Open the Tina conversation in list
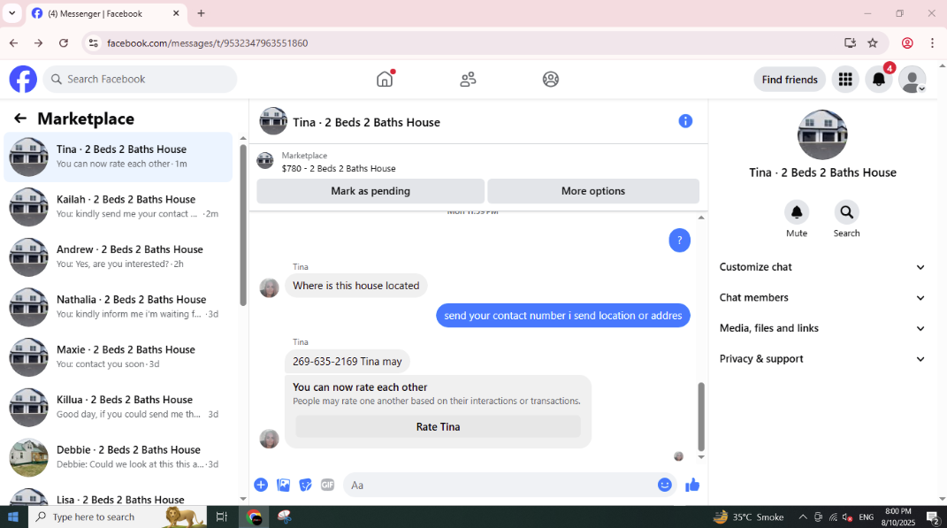Image resolution: width=947 pixels, height=528 pixels. 118,157
